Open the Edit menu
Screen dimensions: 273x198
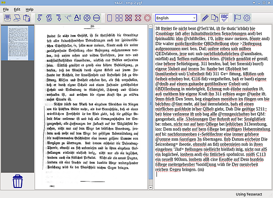[17, 9]
